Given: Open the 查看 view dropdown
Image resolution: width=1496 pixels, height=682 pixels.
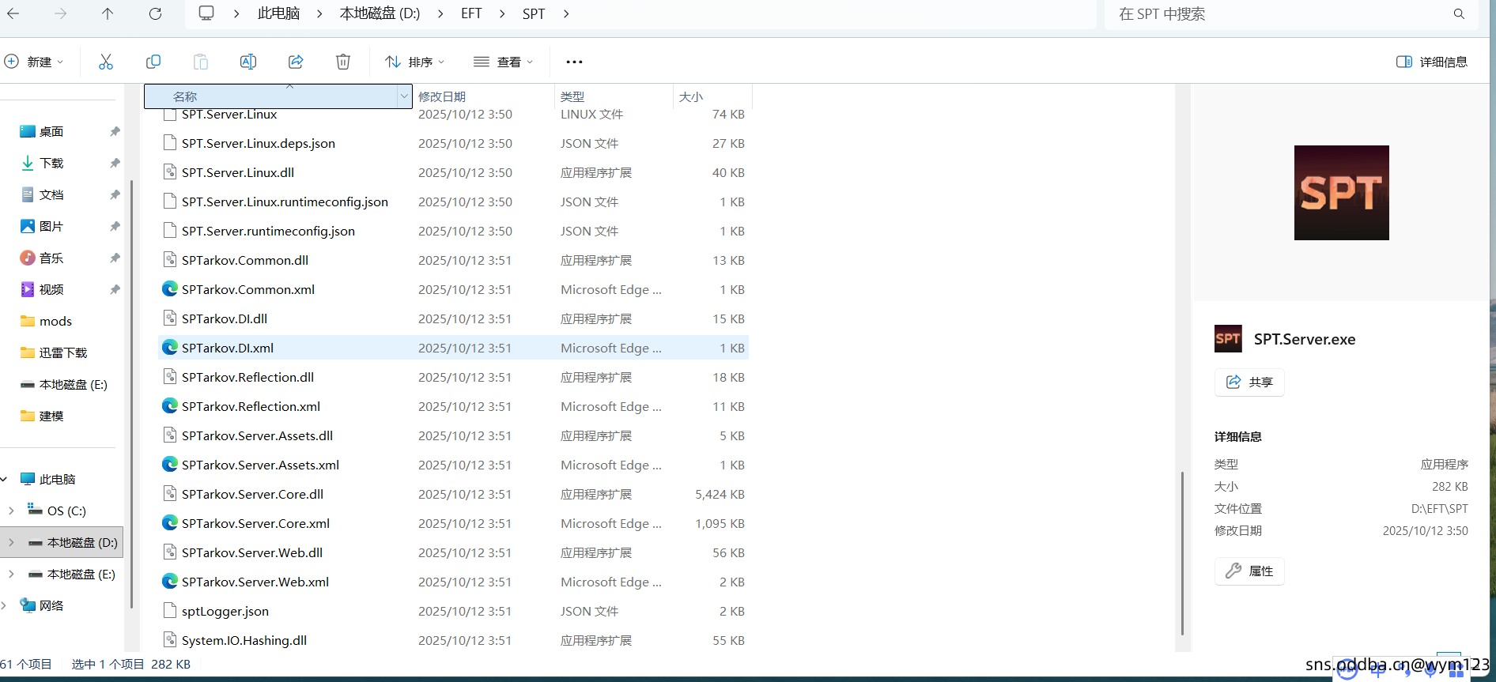Looking at the screenshot, I should (x=504, y=62).
